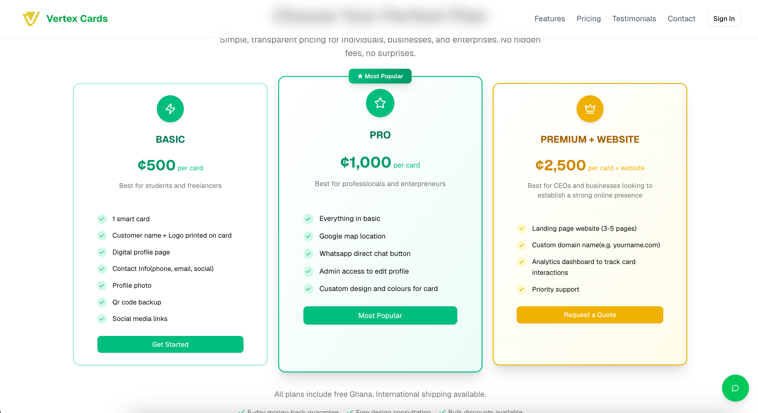Click the crown icon on Premium plan
Screen dimensions: 758x413
coord(590,109)
